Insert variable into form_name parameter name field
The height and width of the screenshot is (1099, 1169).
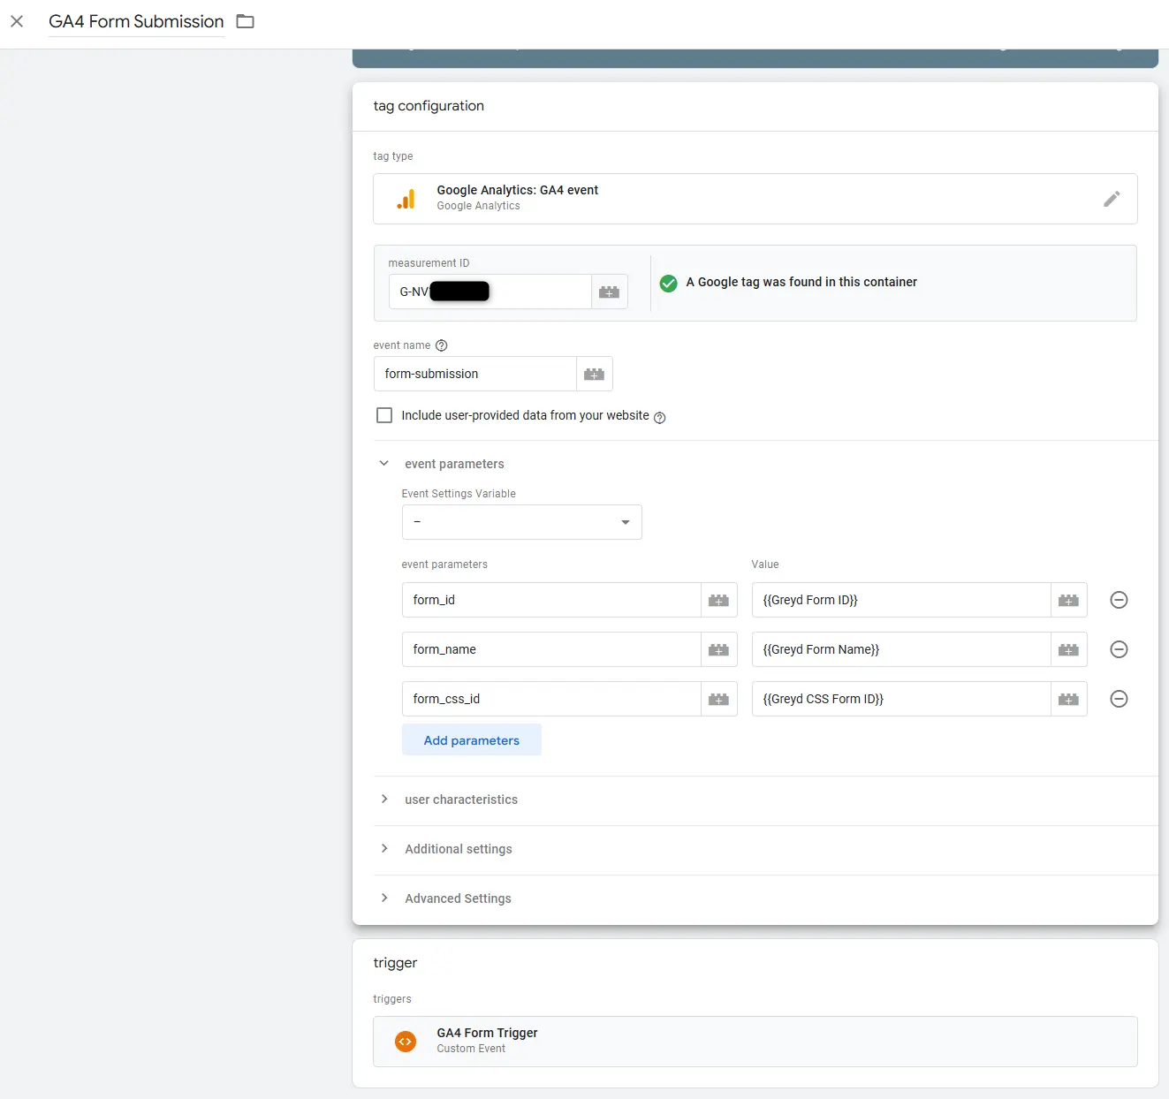click(718, 649)
